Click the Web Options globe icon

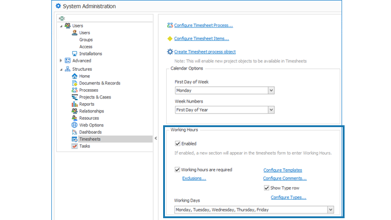tap(75, 125)
